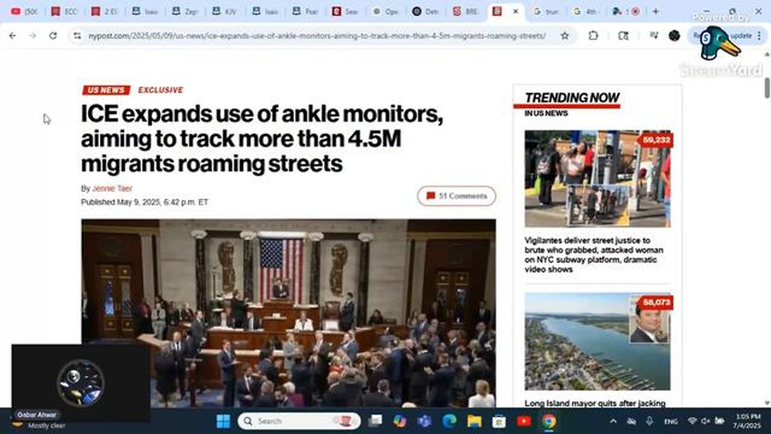
Task: Click the page vertical scrollbar thumb
Action: 767,88
